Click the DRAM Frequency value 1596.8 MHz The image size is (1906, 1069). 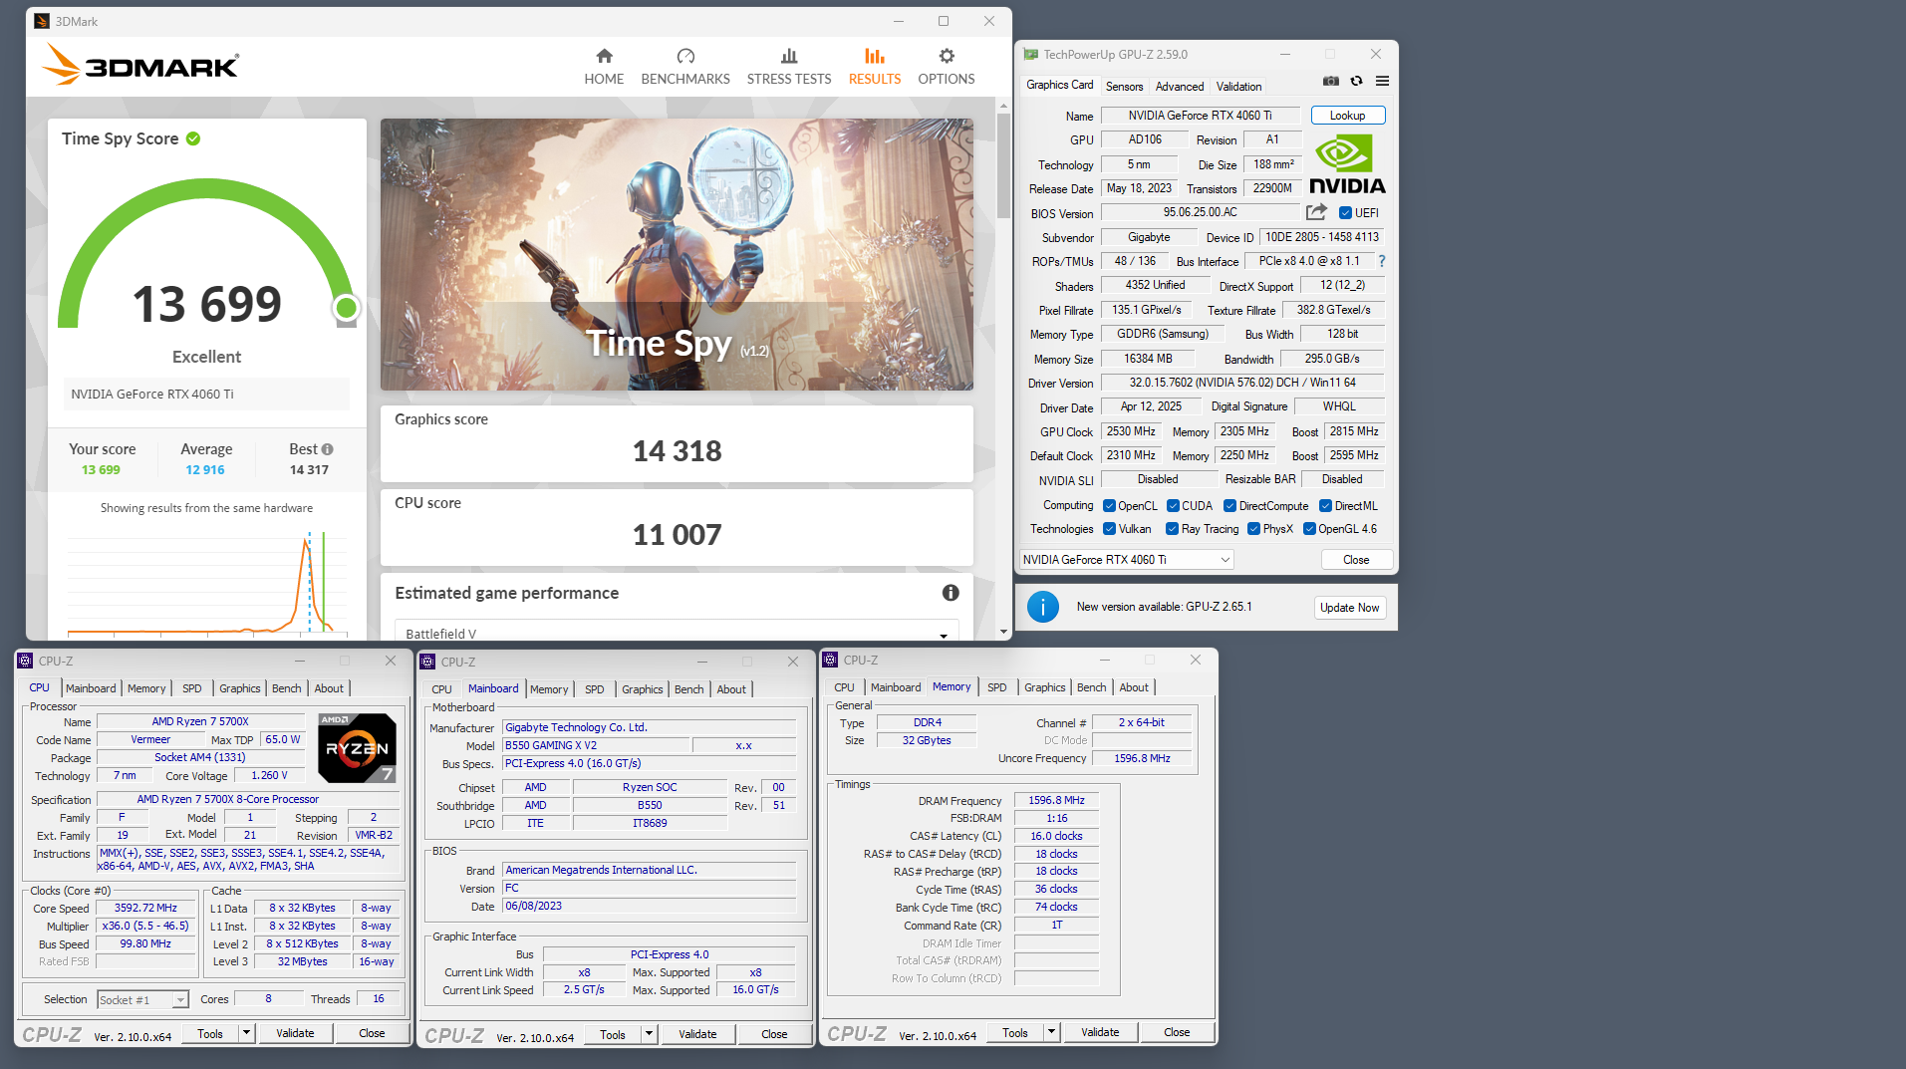(1056, 800)
